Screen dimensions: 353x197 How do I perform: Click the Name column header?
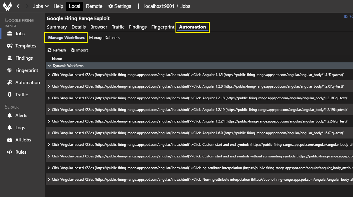tap(57, 59)
